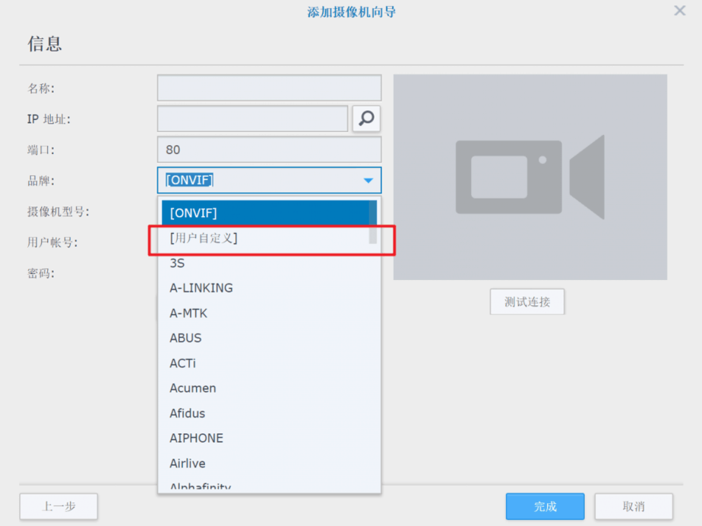Viewport: 702px width, 526px height.
Task: Choose [用户自定义] option in brand list
Action: (267, 238)
